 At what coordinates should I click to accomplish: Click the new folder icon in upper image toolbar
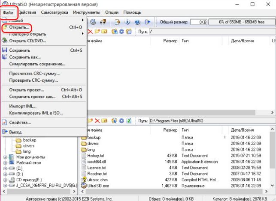coord(97,32)
